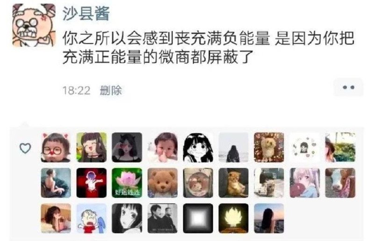Select the woman in dress painting avatar
Screen dimensions: 374x241
pyautogui.click(x=56, y=183)
